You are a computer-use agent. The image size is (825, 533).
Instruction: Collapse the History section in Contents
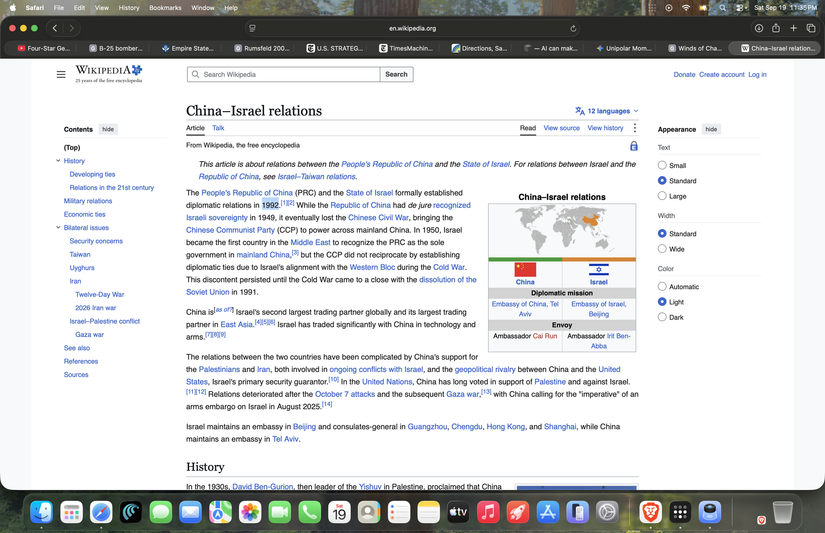(x=58, y=161)
